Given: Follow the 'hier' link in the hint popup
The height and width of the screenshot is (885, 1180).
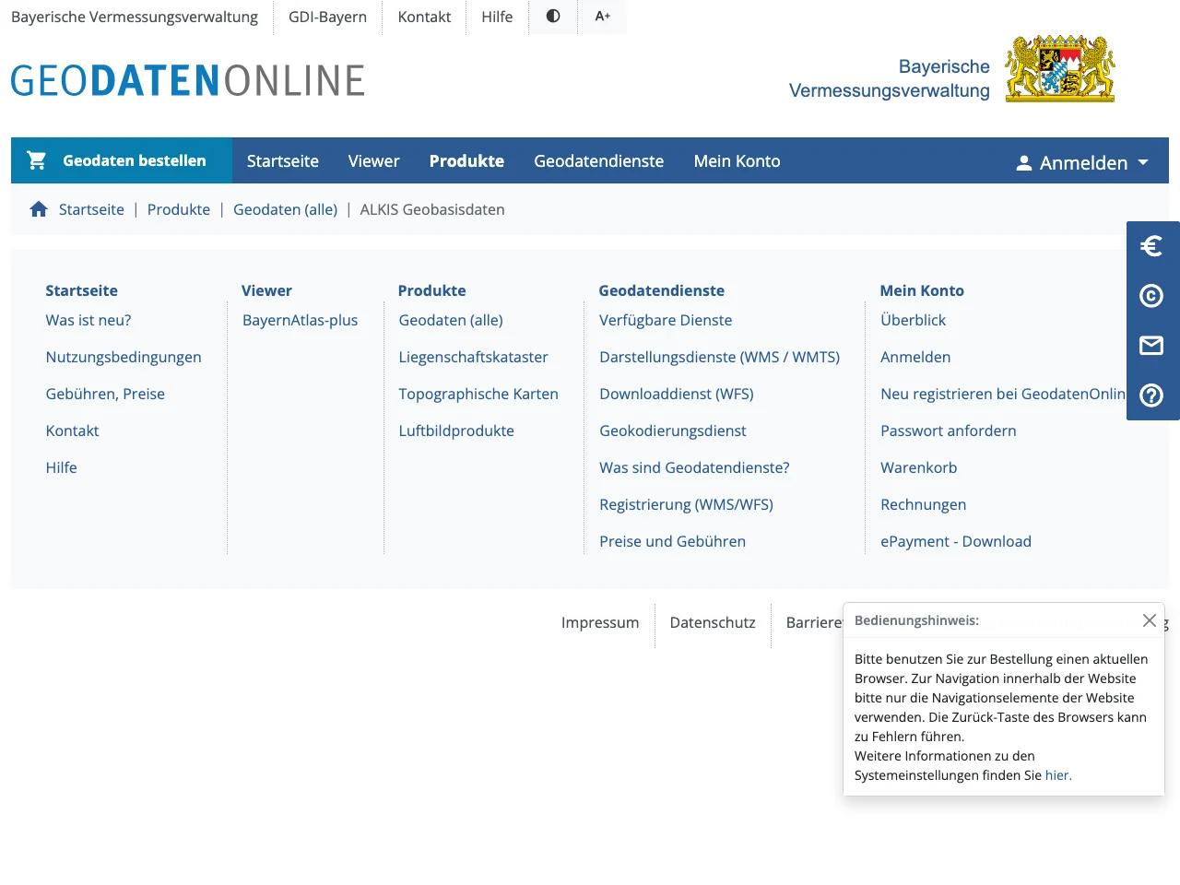Looking at the screenshot, I should [1057, 775].
